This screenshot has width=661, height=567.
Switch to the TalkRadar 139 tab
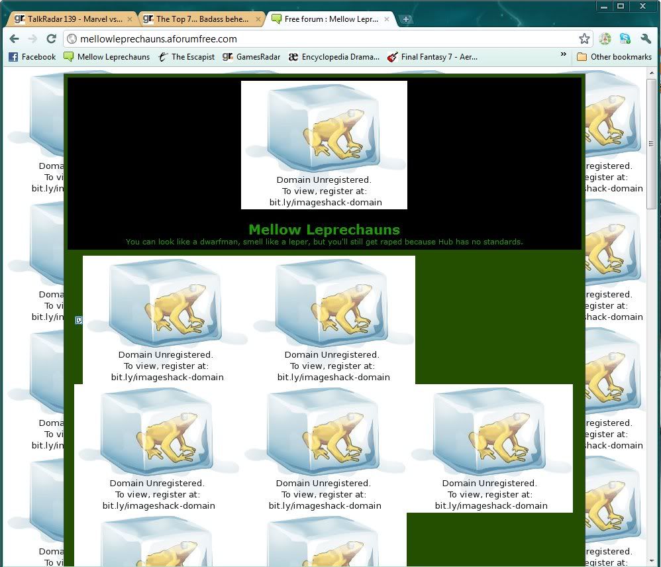tap(72, 19)
